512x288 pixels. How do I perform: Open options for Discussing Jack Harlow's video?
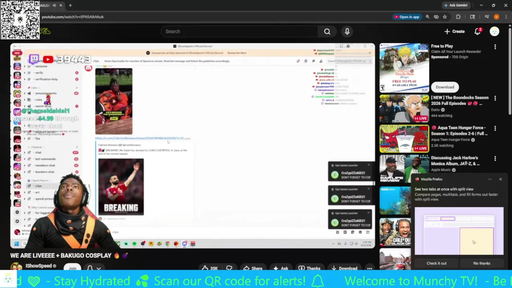pos(495,159)
